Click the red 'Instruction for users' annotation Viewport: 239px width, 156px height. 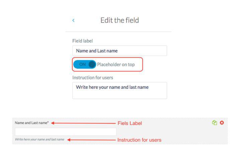click(x=139, y=140)
